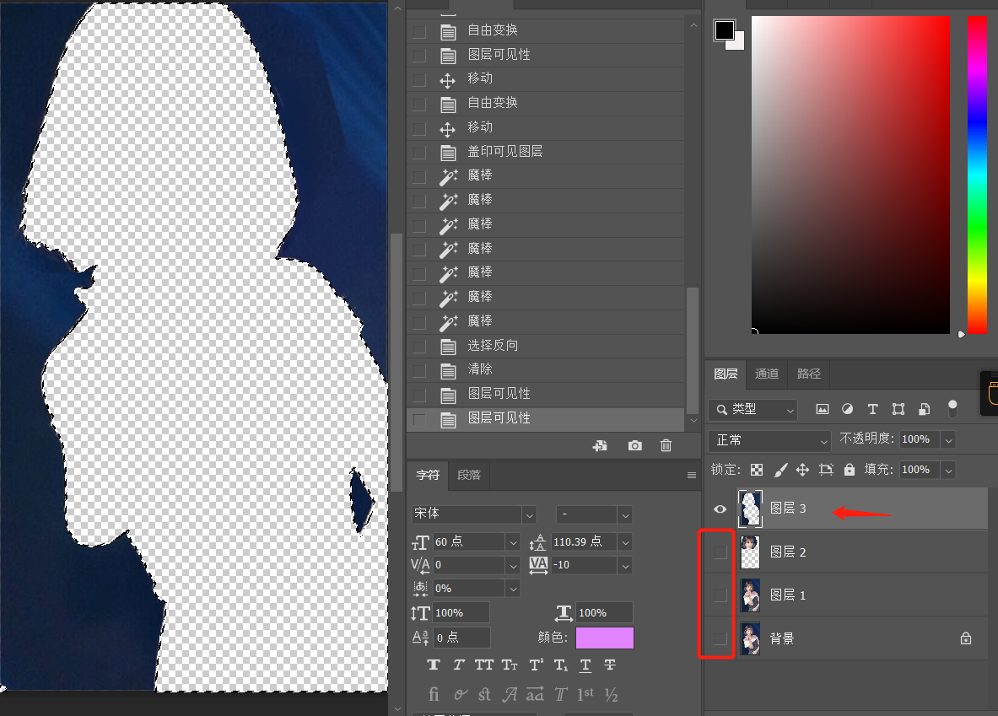Apply small caps Tt style
Image resolution: width=998 pixels, height=716 pixels.
tap(510, 665)
